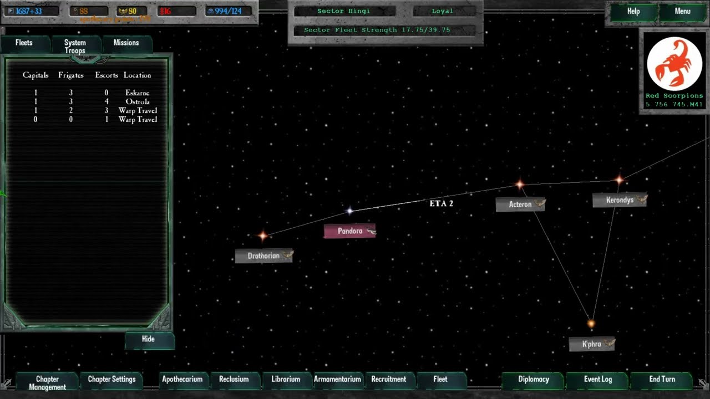Hide the fleets panel
This screenshot has height=399, width=710.
149,340
